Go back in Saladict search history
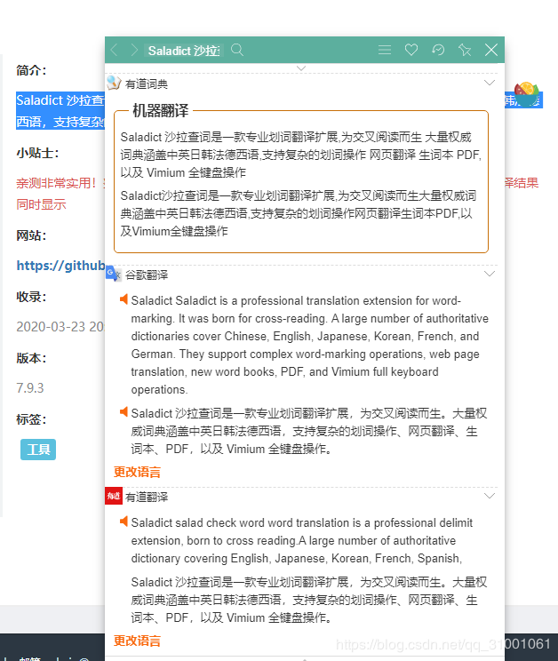 click(114, 50)
